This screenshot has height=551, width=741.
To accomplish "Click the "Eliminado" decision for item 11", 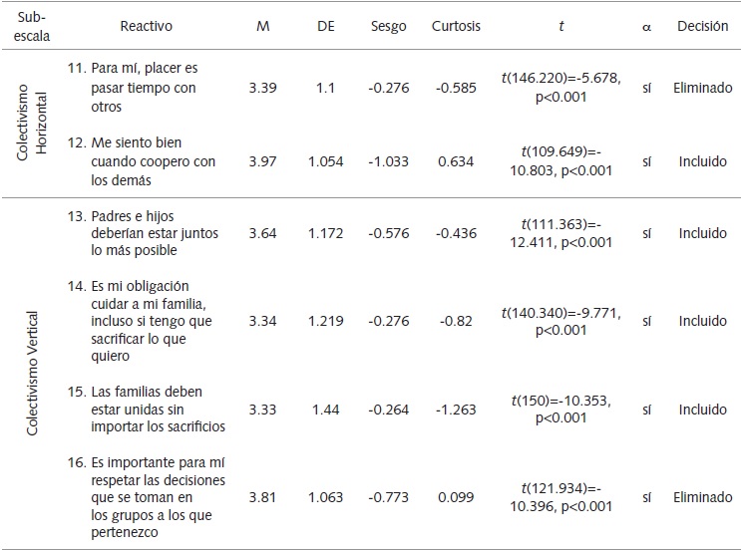I will (x=701, y=88).
